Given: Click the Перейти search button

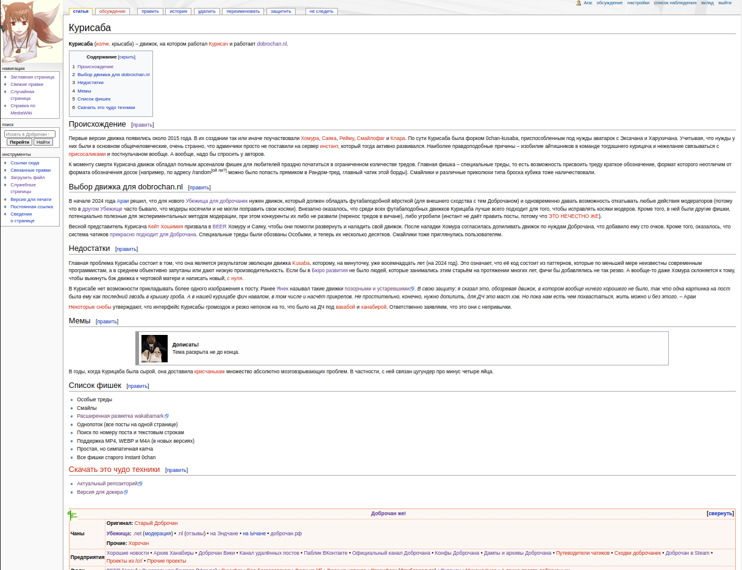Looking at the screenshot, I should click(x=20, y=142).
